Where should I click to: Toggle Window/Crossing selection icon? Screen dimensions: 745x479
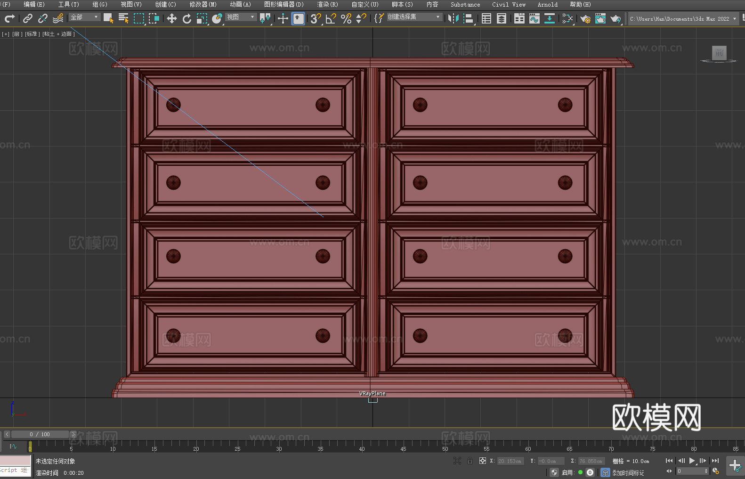[x=154, y=18]
